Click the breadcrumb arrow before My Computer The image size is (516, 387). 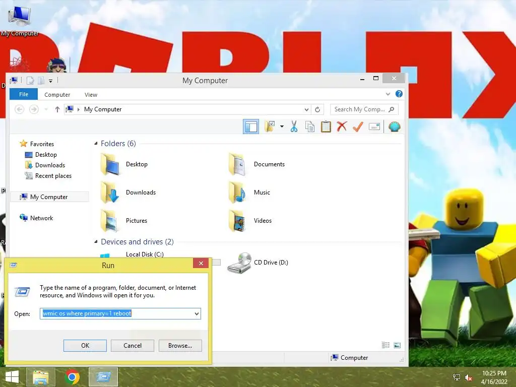click(78, 109)
